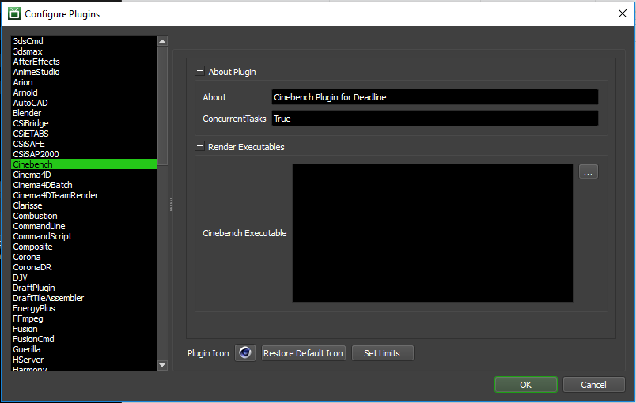This screenshot has height=403, width=636.
Task: Close the Configure Plugins dialog
Action: (x=623, y=13)
